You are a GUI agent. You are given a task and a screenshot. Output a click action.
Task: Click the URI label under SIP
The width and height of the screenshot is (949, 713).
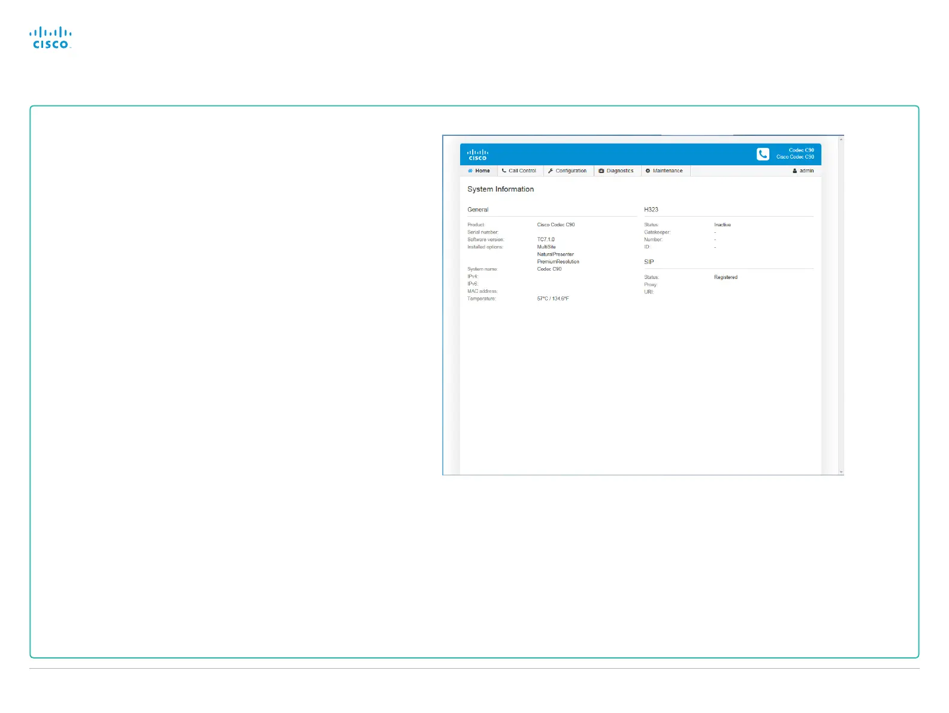(649, 292)
